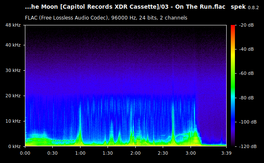Click the 0:00 time axis label
264x163 pixels.
[x=25, y=153]
